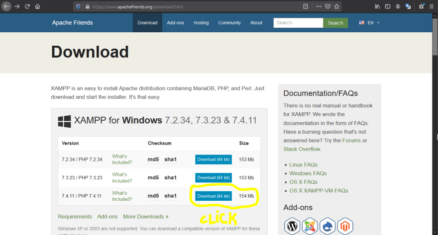The height and width of the screenshot is (235, 438).
Task: Click the browser forward arrow
Action: point(17,6)
